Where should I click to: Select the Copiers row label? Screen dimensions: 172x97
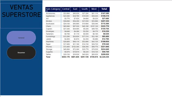pyautogui.click(x=49, y=29)
